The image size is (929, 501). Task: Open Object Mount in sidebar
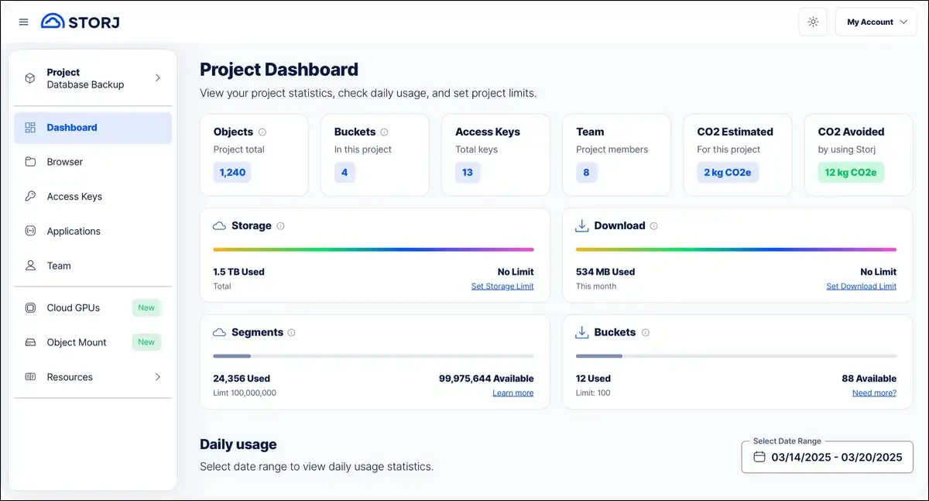point(93,342)
